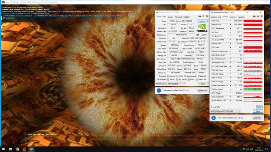Click info icon in Graphics Card window update bar
The height and width of the screenshot is (152, 271).
tap(159, 90)
